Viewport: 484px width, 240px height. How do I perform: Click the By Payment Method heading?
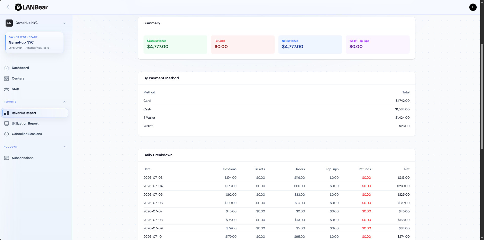(161, 78)
